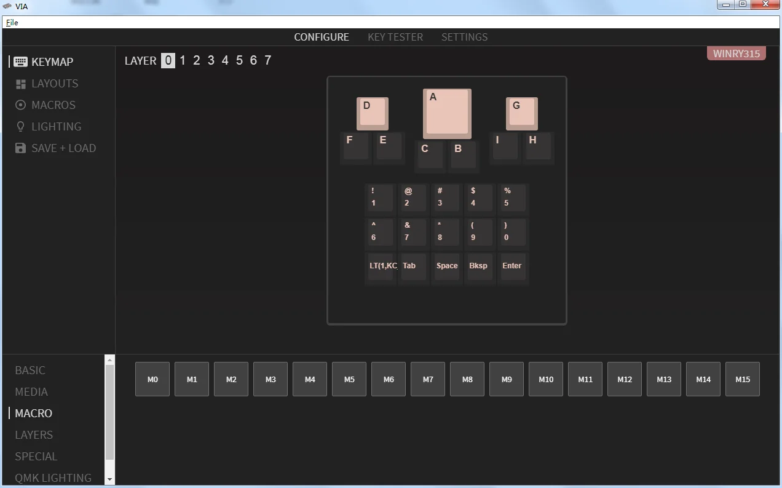
Task: Select the H key
Action: click(538, 148)
